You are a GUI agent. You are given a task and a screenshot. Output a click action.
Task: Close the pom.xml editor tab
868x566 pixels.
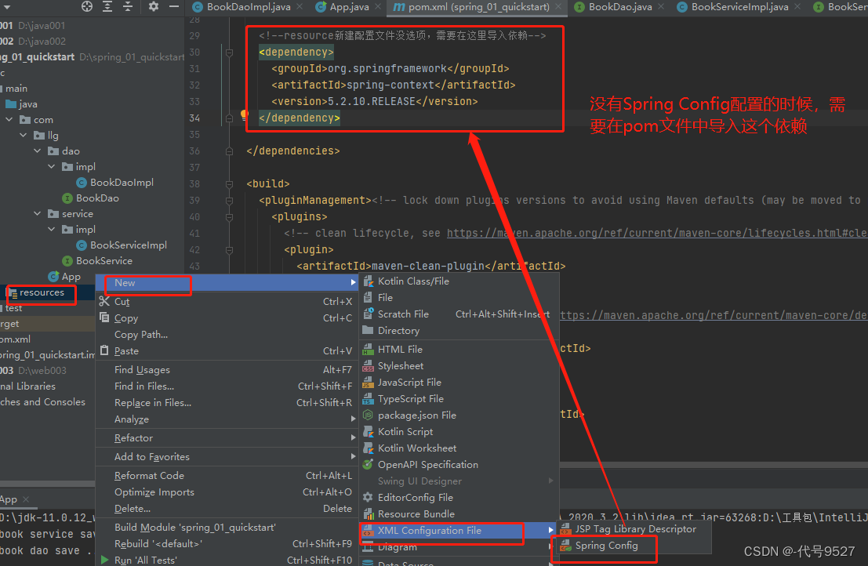pyautogui.click(x=558, y=6)
